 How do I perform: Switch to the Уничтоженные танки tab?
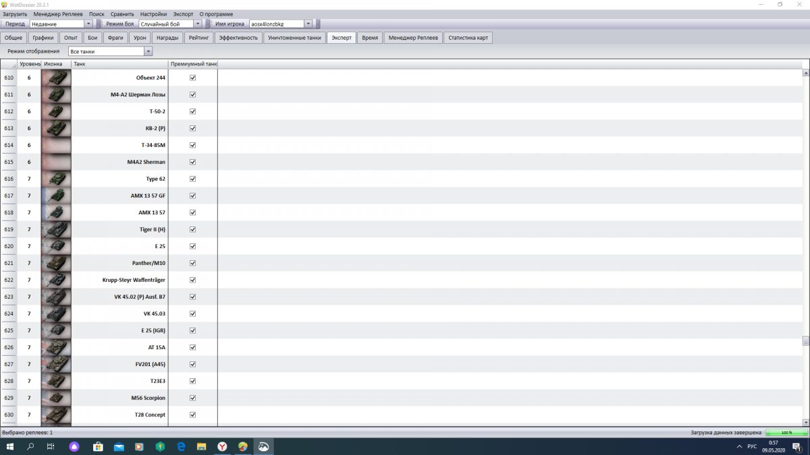tap(294, 38)
